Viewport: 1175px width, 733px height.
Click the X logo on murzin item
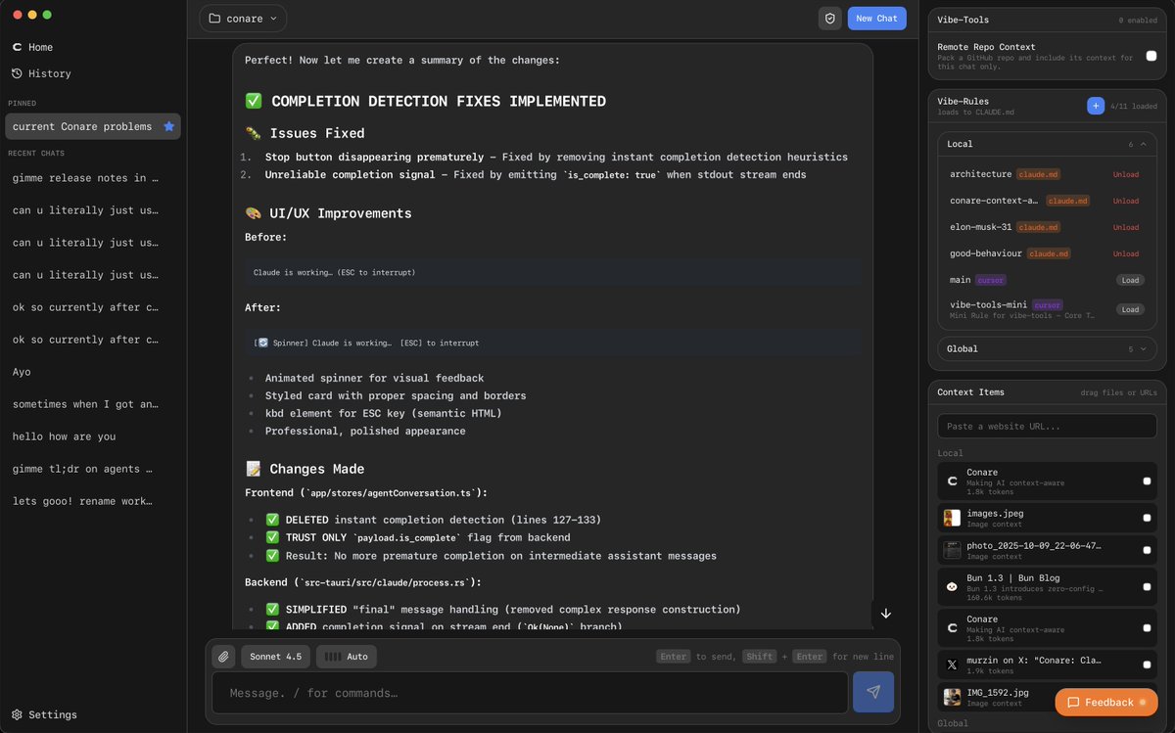pyautogui.click(x=952, y=664)
